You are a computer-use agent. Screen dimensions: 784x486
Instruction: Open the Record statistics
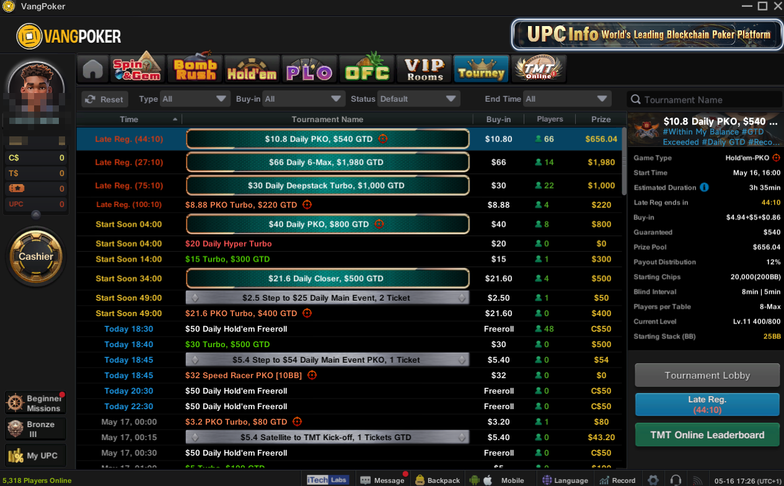click(617, 480)
